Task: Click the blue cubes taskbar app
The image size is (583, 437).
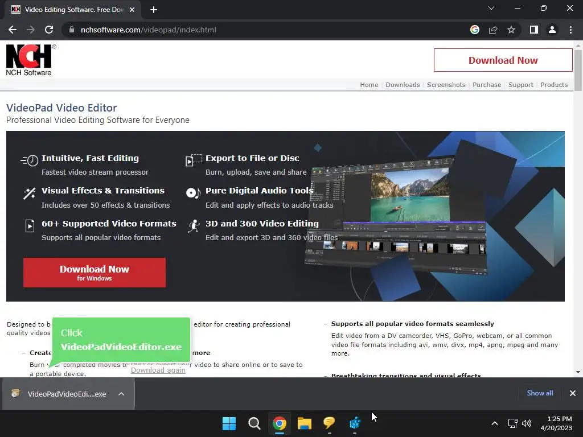Action: coord(355,423)
